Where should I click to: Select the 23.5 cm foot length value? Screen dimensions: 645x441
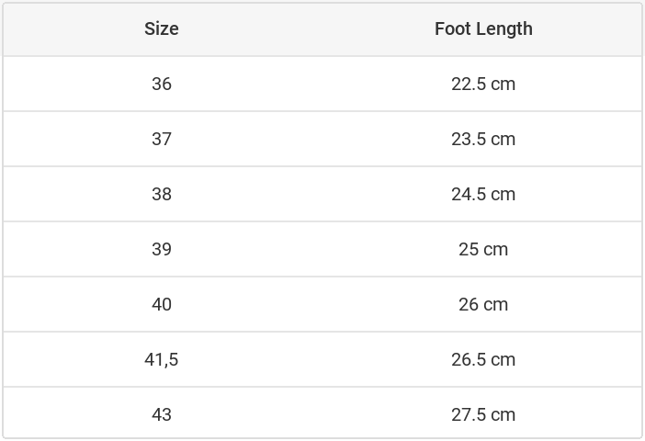tap(483, 139)
